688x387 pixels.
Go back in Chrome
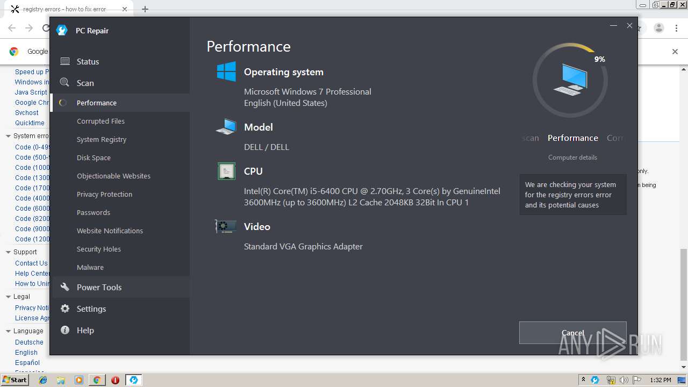12,28
